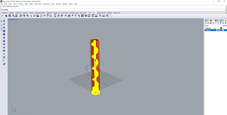Image resolution: width=227 pixels, height=115 pixels.
Task: Create a new layer with the page icon
Action: pyautogui.click(x=206, y=23)
